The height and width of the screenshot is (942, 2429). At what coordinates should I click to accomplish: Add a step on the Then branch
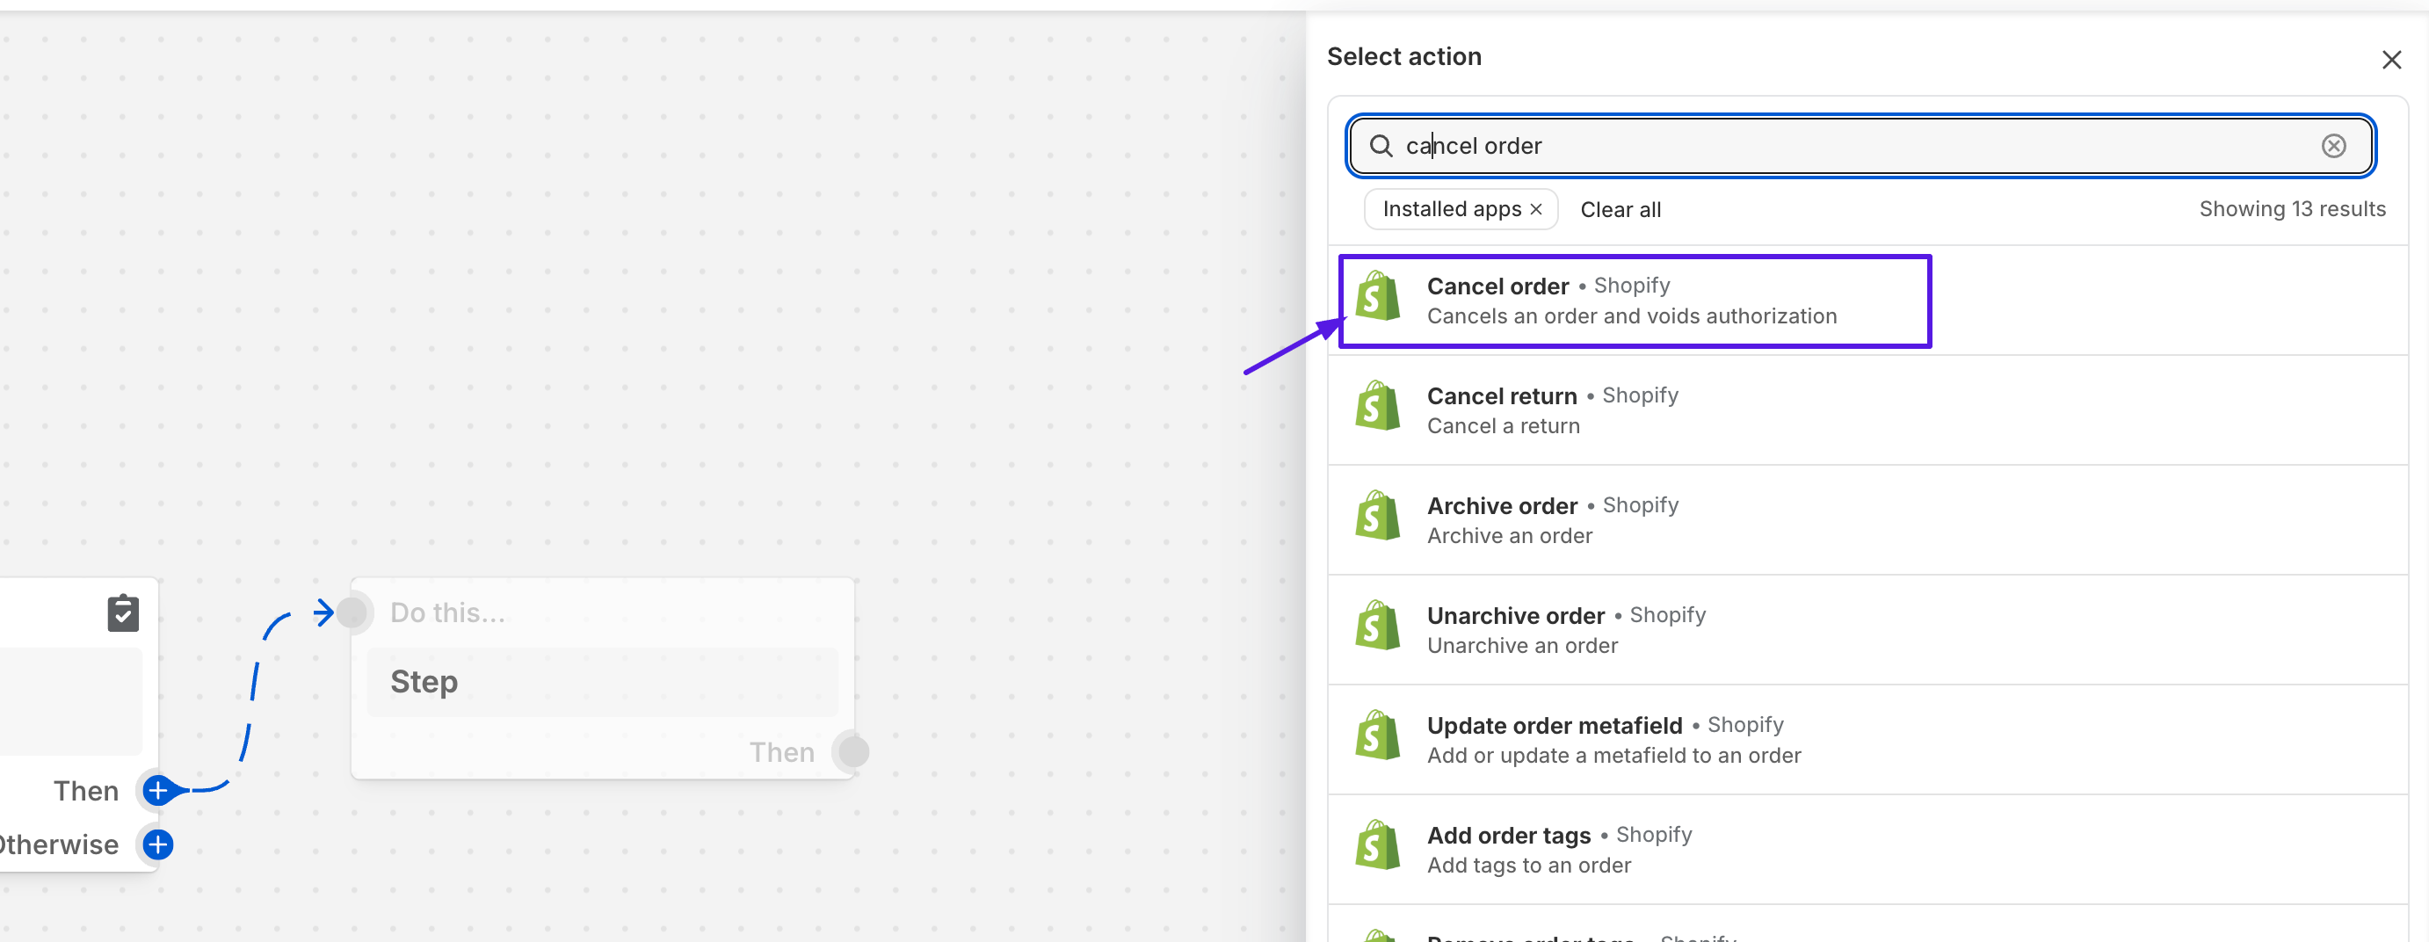point(157,790)
